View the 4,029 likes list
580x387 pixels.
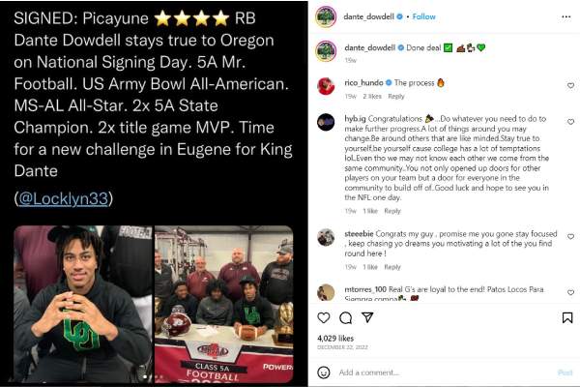click(x=335, y=338)
